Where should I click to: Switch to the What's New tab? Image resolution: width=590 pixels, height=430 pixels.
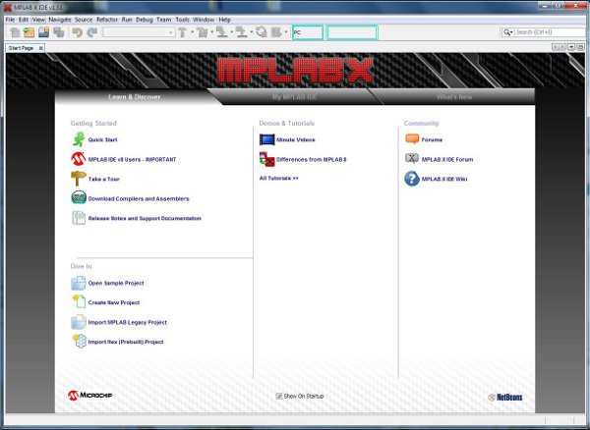454,97
